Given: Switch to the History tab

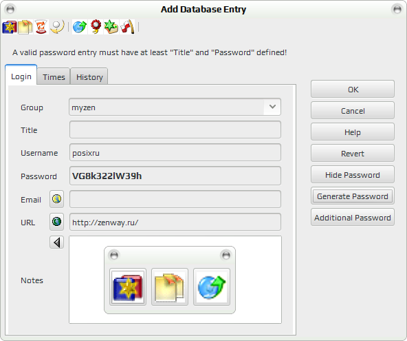Looking at the screenshot, I should [89, 77].
